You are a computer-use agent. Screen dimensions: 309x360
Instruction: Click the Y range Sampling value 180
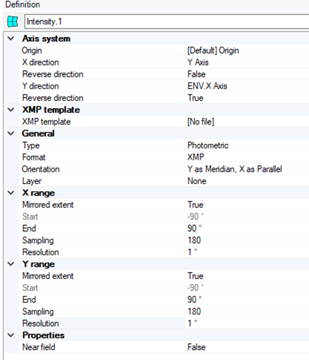click(x=247, y=311)
